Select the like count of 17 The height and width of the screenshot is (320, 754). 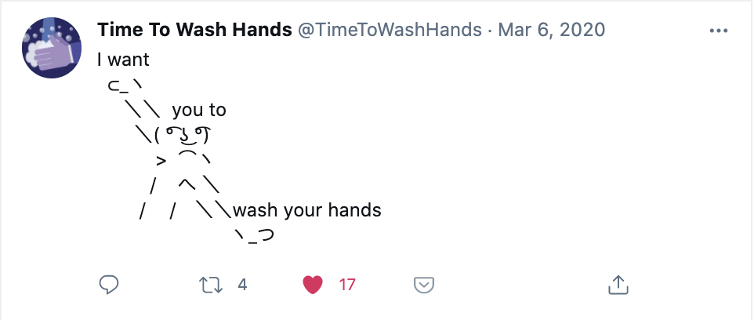[x=347, y=285]
